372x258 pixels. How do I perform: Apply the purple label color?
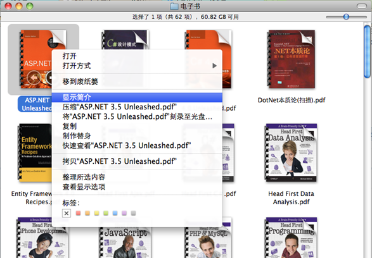[x=124, y=213]
